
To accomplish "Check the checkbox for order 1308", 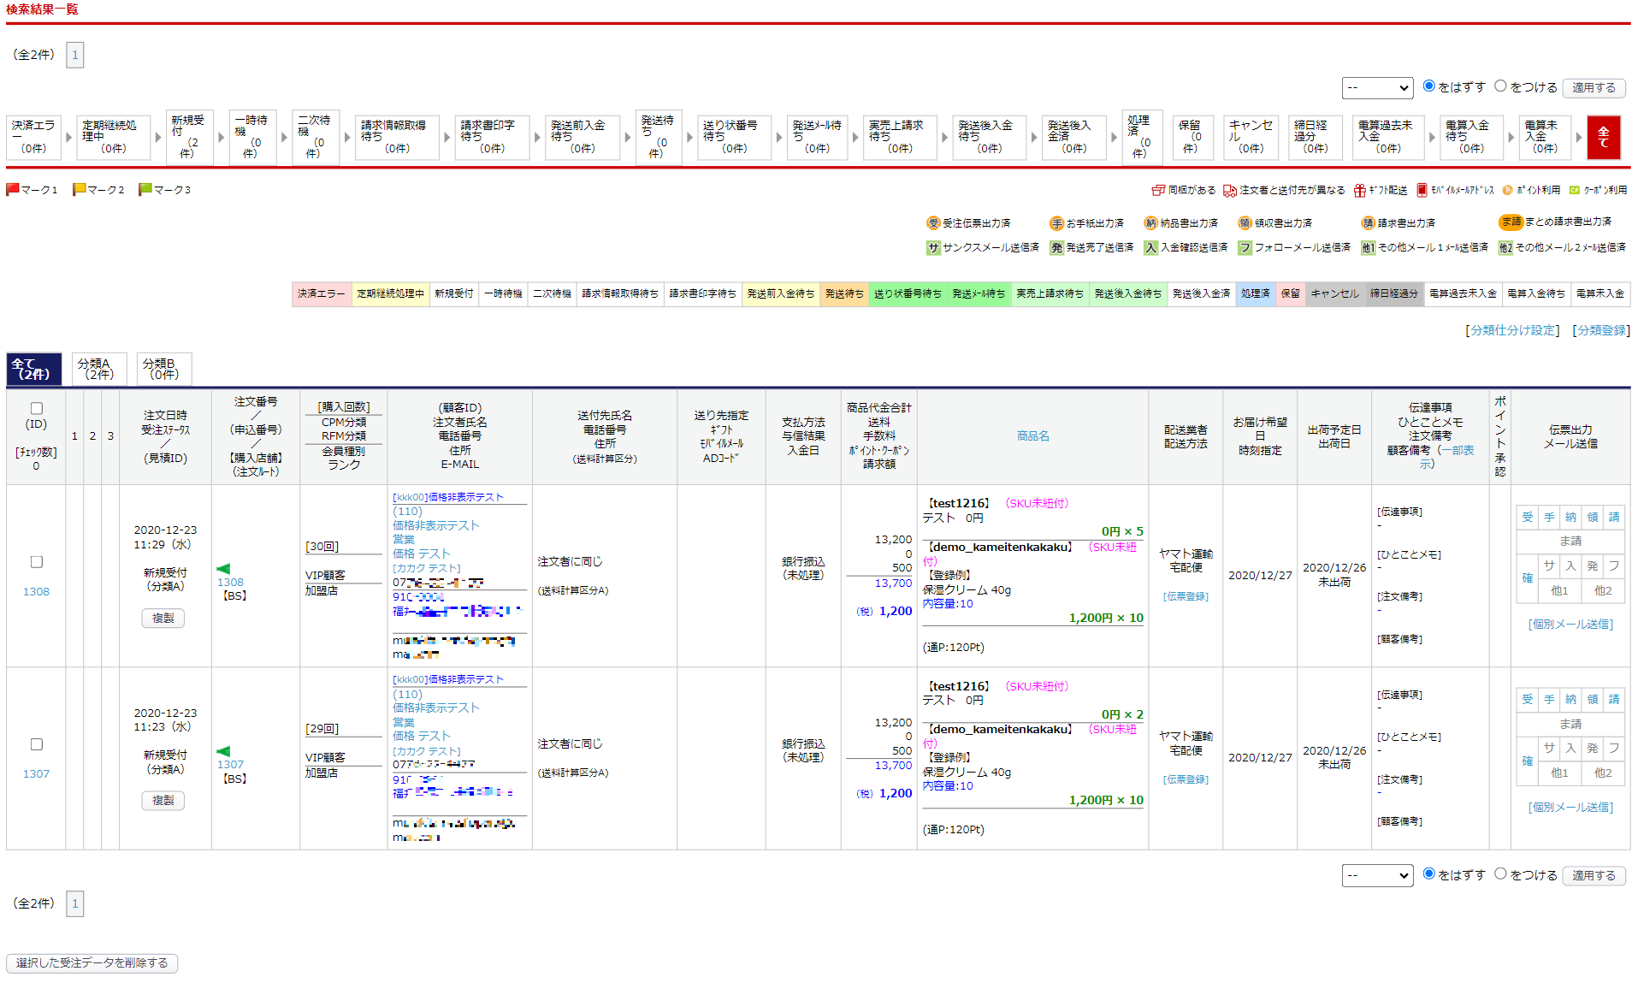I will [x=37, y=562].
